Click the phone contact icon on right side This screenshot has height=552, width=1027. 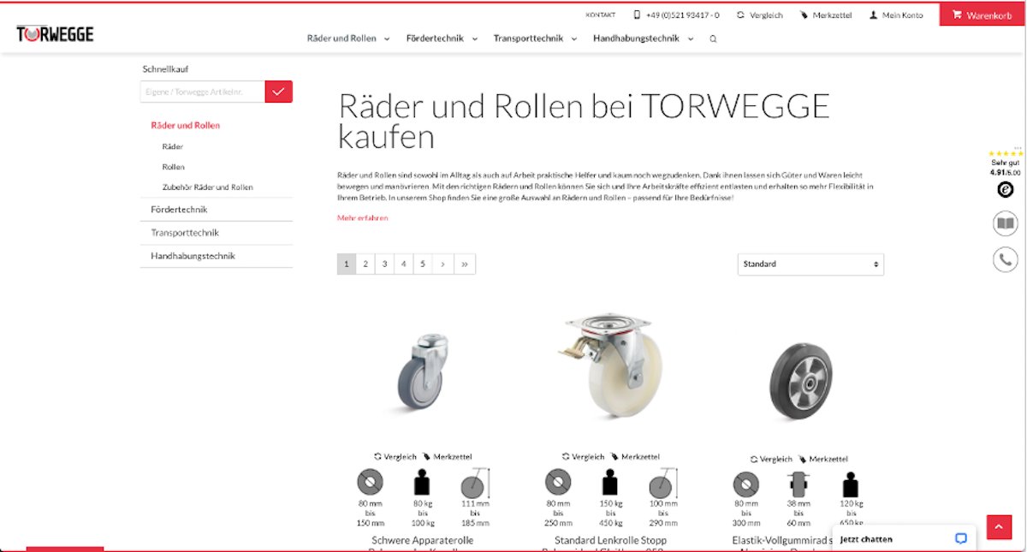pos(1006,258)
